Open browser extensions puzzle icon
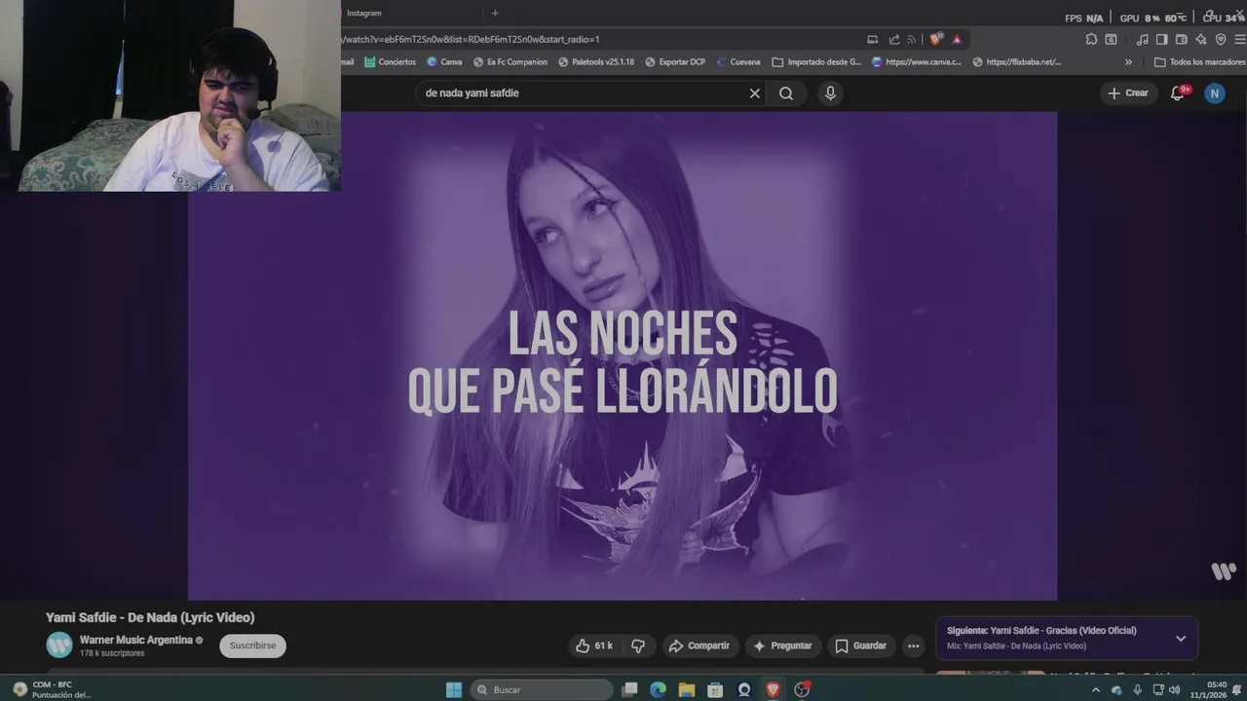The width and height of the screenshot is (1247, 701). (x=1091, y=40)
